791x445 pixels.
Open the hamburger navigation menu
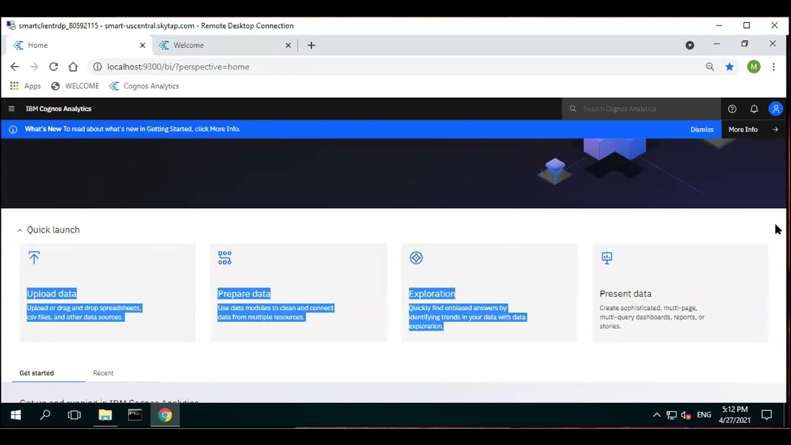point(11,109)
